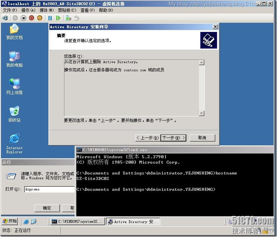
Task: Click the Turn Off (stop) toolbar icon
Action: click(x=23, y=18)
